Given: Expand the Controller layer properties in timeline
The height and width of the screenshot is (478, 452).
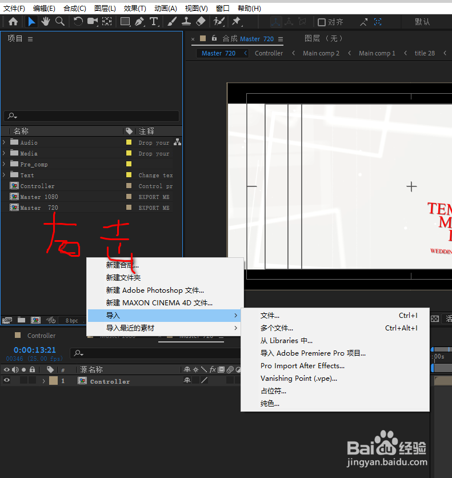Looking at the screenshot, I should click(44, 381).
